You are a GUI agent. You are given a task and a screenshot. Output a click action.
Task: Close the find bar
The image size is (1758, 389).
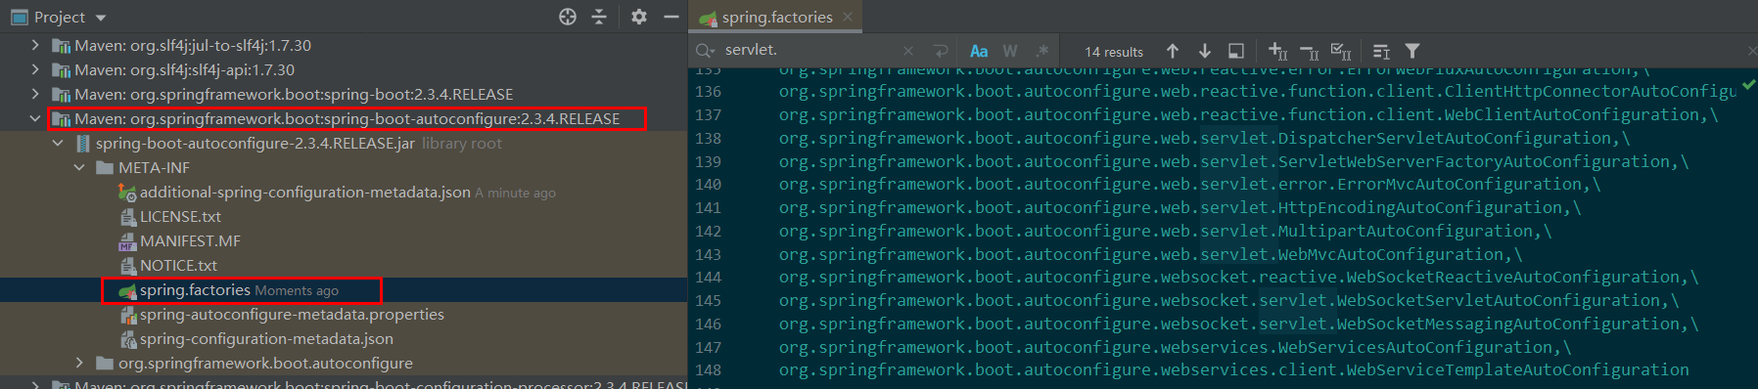pos(1751,51)
